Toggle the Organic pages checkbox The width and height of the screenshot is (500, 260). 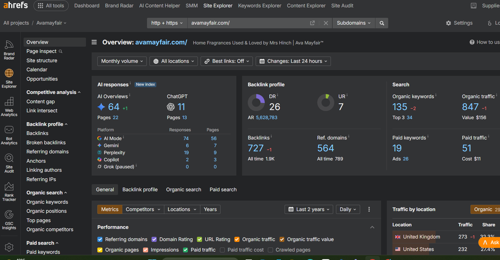[100, 250]
